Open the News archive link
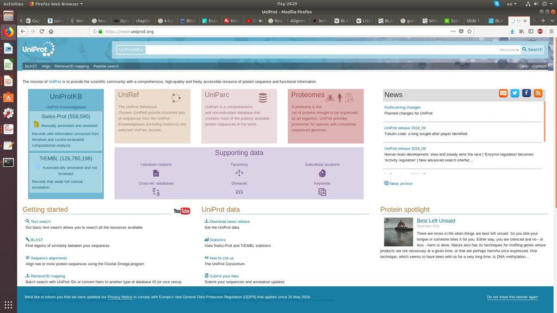The width and height of the screenshot is (557, 313). coord(401,184)
